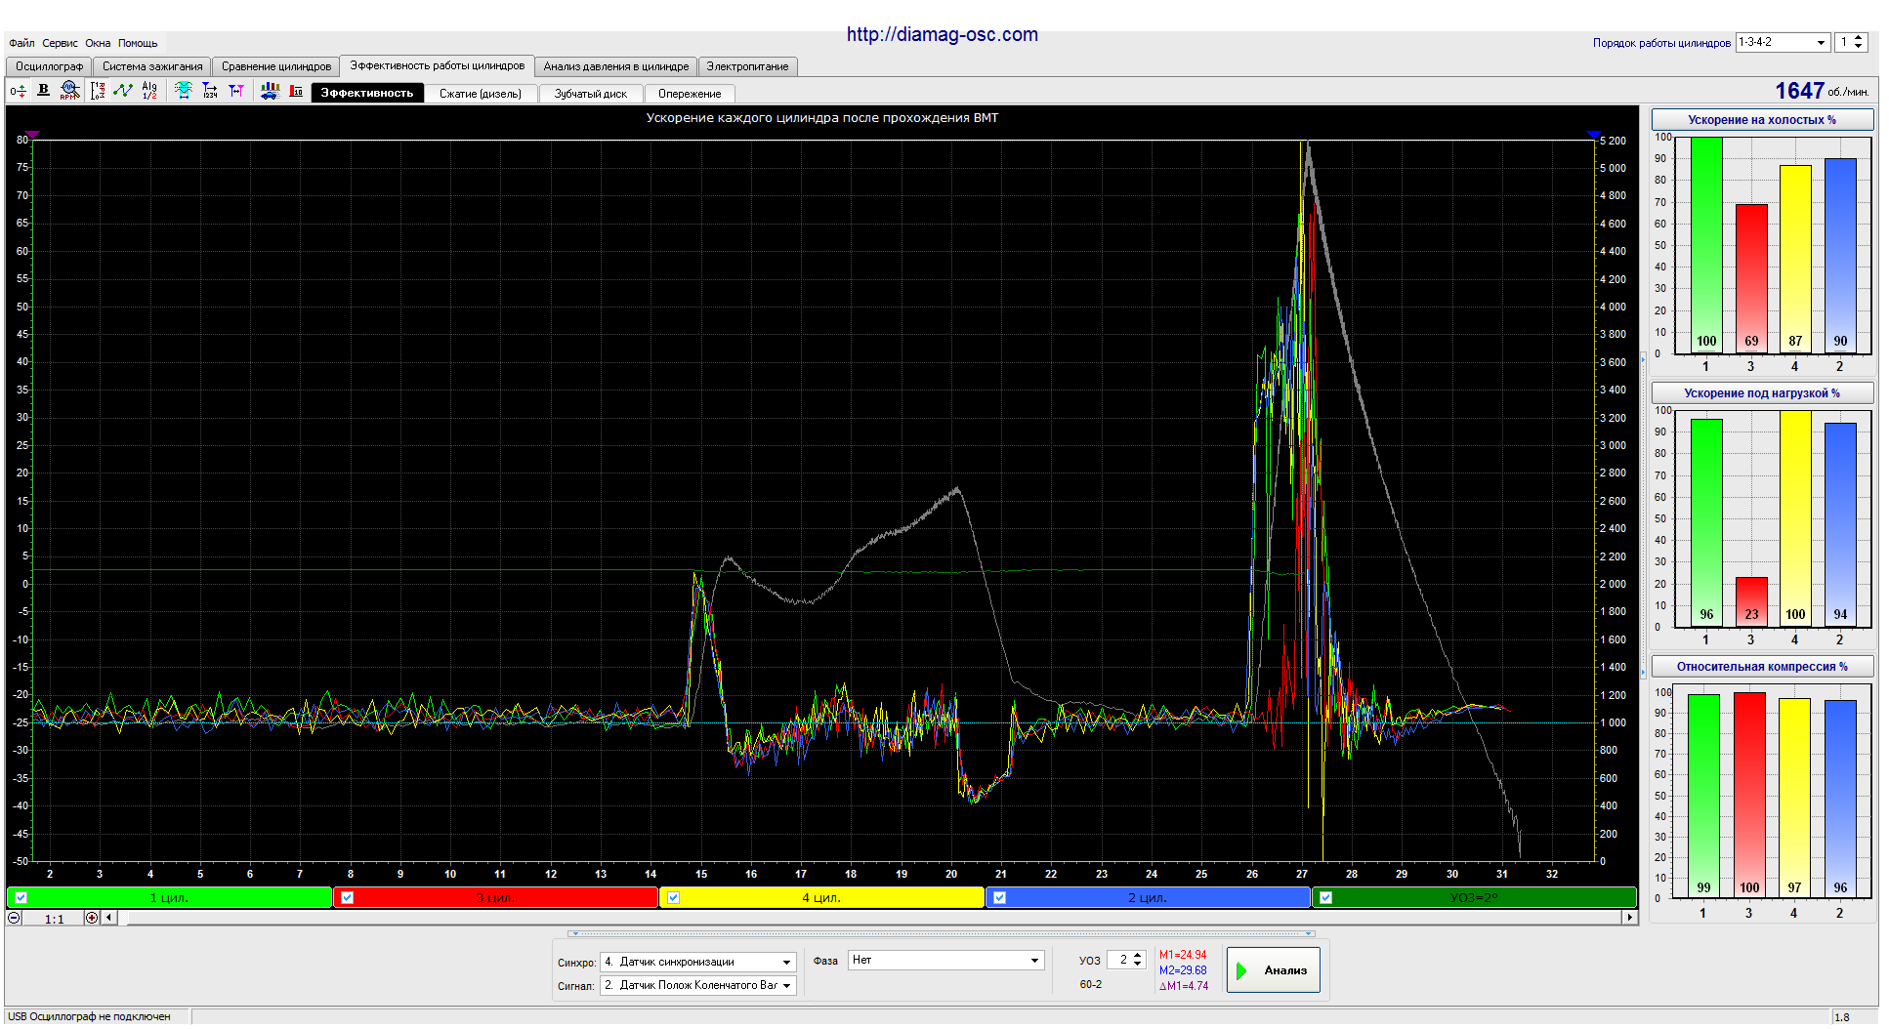Toggle 1 цил. trace checkbox
Screen dimensions: 1889x1029
click(21, 898)
